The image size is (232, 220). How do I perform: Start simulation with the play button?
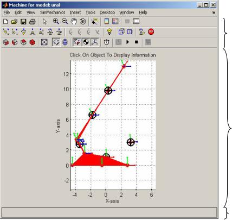(127, 42)
